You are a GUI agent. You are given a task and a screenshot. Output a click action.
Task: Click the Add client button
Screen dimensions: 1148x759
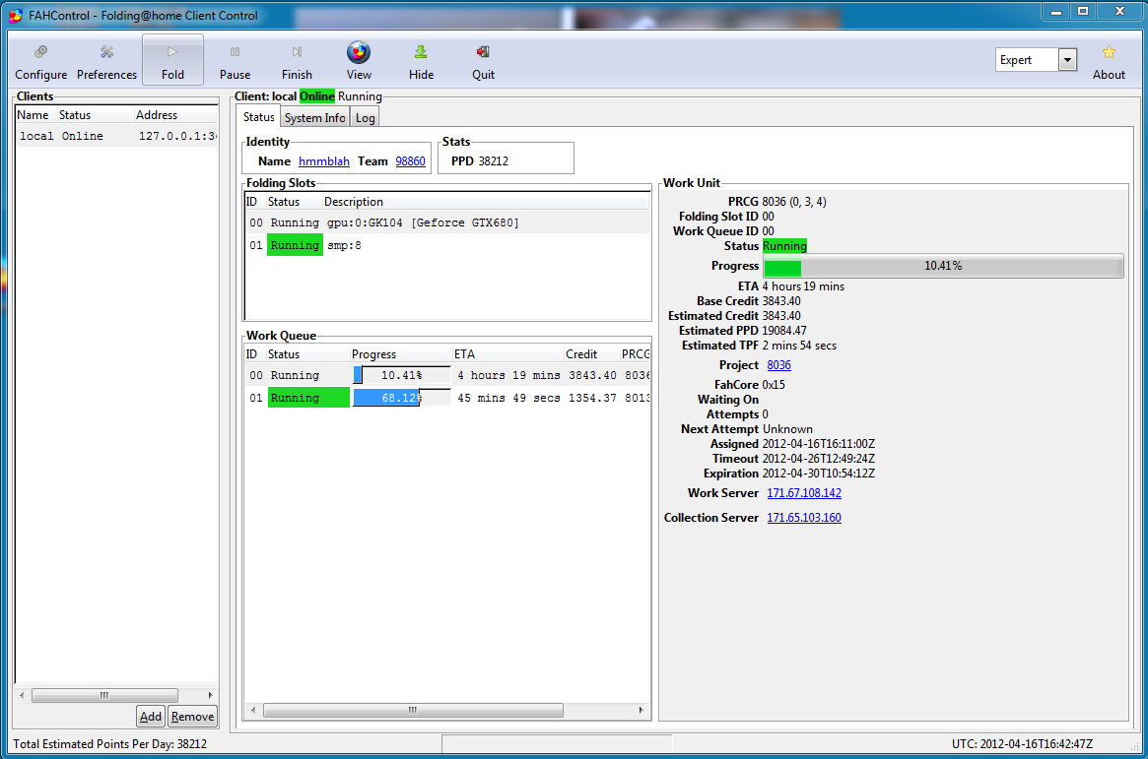tap(150, 717)
